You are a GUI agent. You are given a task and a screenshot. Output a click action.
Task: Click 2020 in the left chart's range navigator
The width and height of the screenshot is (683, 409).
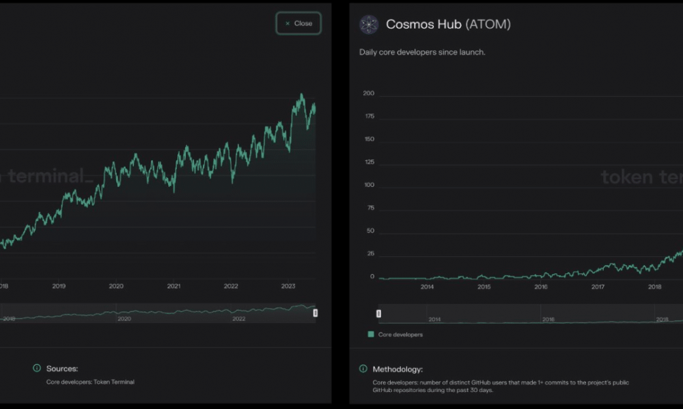(x=124, y=318)
